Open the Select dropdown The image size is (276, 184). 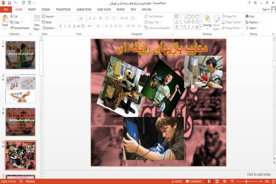pyautogui.click(x=252, y=28)
